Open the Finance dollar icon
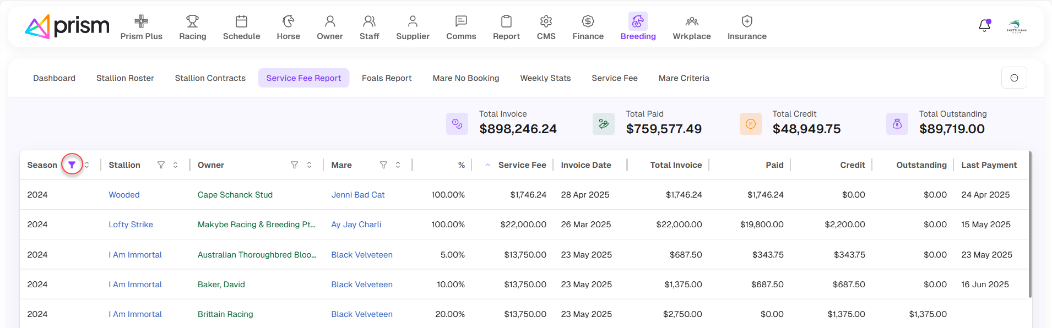Image resolution: width=1052 pixels, height=328 pixels. 588,21
